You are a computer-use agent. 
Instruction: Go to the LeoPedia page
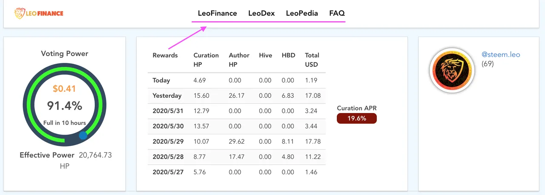pyautogui.click(x=302, y=13)
